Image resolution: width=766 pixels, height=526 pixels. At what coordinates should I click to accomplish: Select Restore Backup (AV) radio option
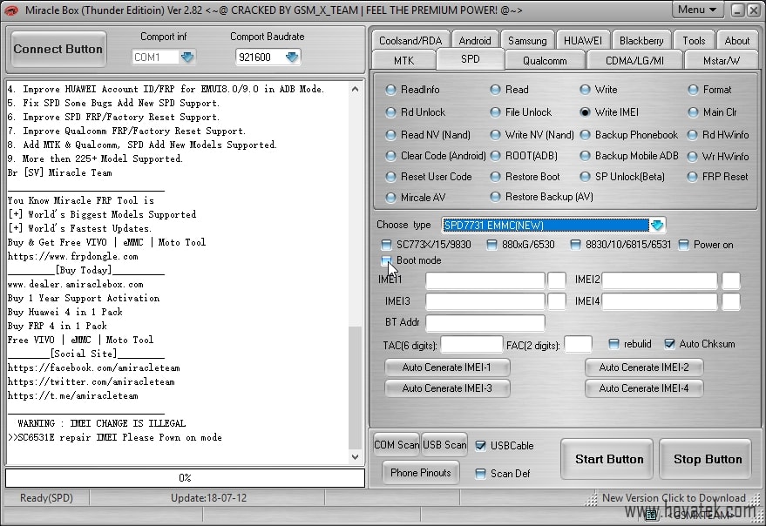[x=495, y=197]
